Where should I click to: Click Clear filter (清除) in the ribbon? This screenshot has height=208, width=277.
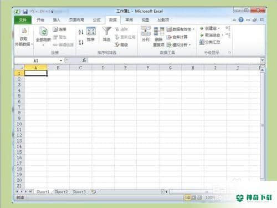tap(121, 29)
